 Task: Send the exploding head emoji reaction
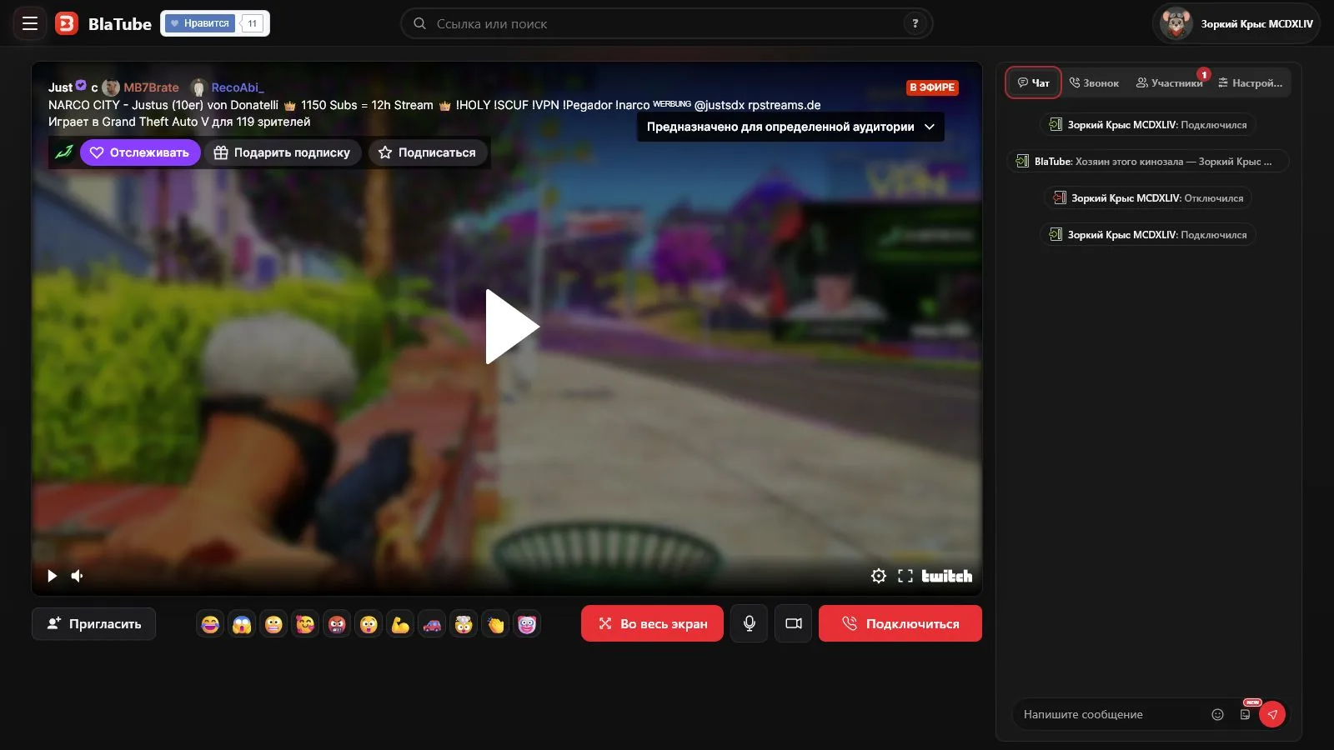click(x=464, y=624)
